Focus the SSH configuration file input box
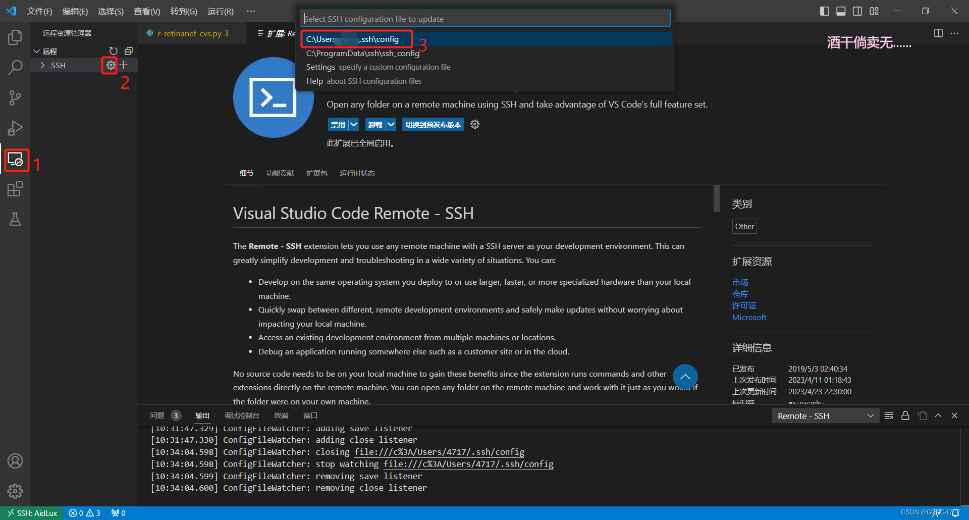This screenshot has height=520, width=969. click(486, 19)
